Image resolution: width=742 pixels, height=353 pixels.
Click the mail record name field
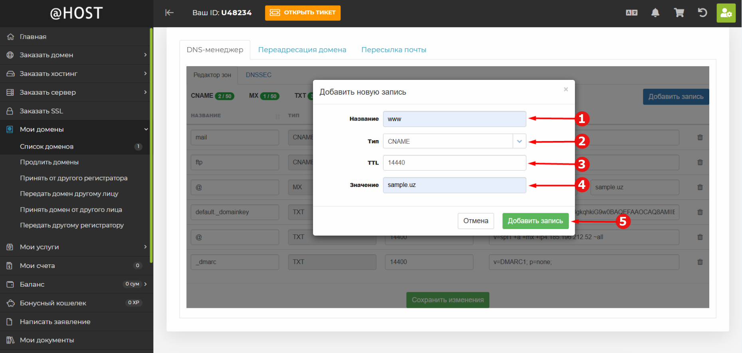235,137
